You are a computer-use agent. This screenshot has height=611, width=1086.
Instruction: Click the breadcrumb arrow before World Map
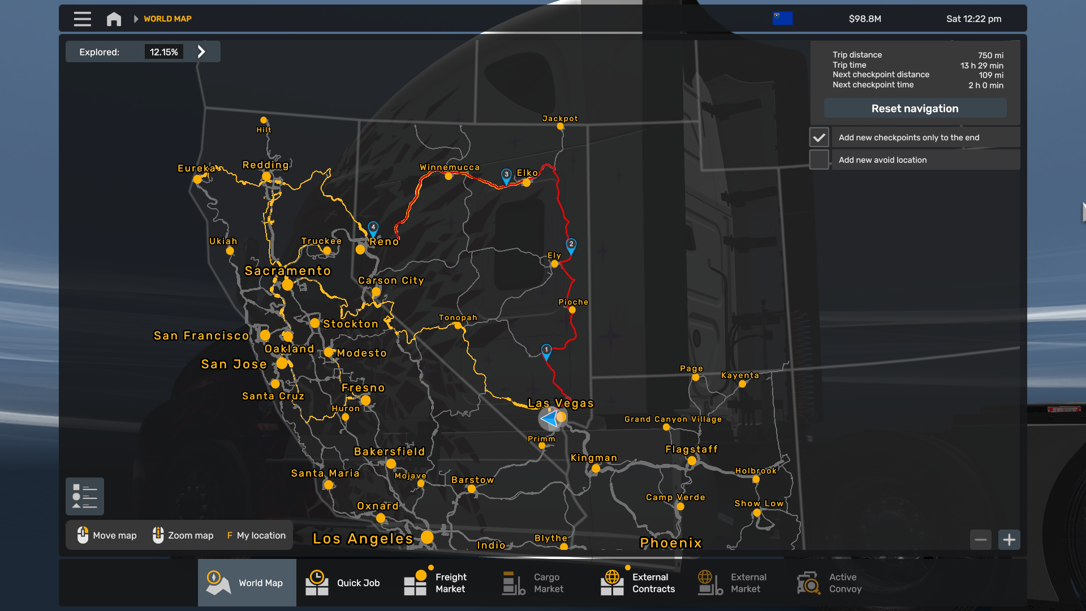136,19
